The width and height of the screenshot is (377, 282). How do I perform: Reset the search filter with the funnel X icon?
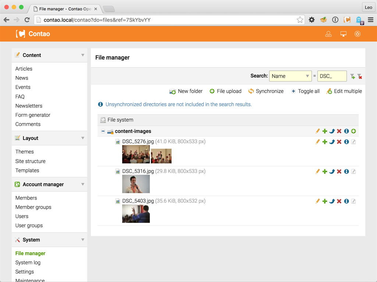(360, 76)
